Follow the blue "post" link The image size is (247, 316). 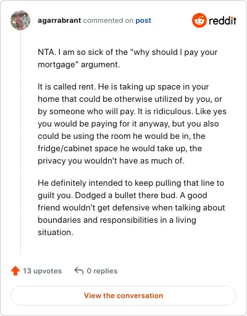point(143,20)
